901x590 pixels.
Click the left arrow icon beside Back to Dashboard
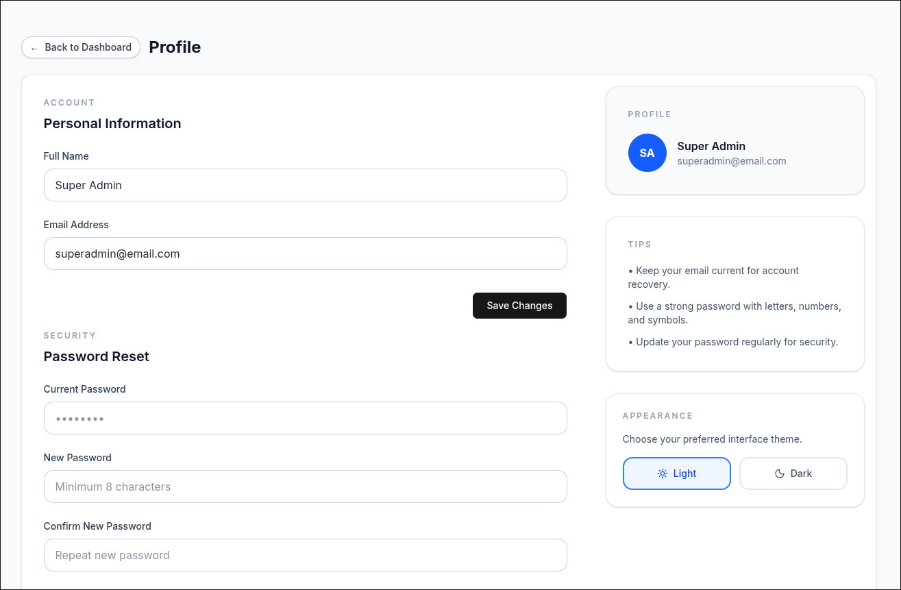click(34, 48)
